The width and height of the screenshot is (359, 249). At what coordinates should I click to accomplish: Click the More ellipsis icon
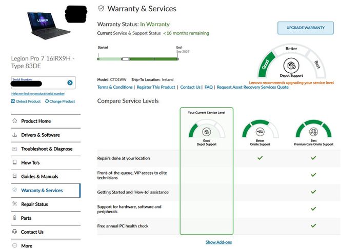pyautogui.click(x=15, y=245)
